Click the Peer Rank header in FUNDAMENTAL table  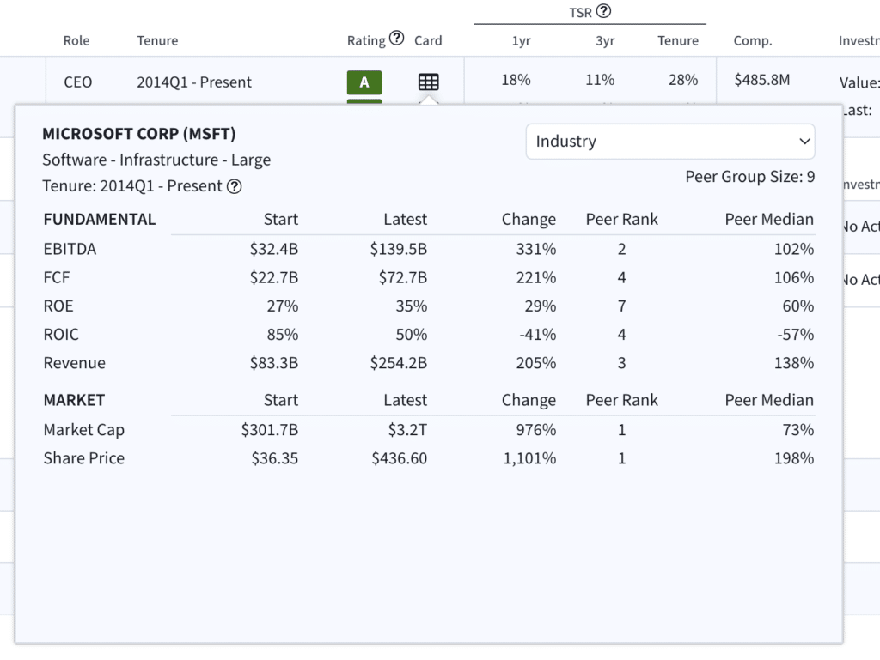click(x=622, y=219)
